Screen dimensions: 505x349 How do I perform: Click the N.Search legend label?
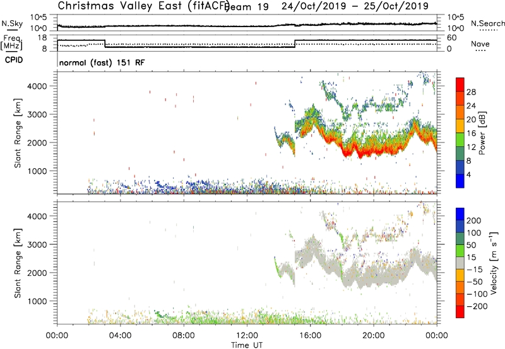(487, 23)
